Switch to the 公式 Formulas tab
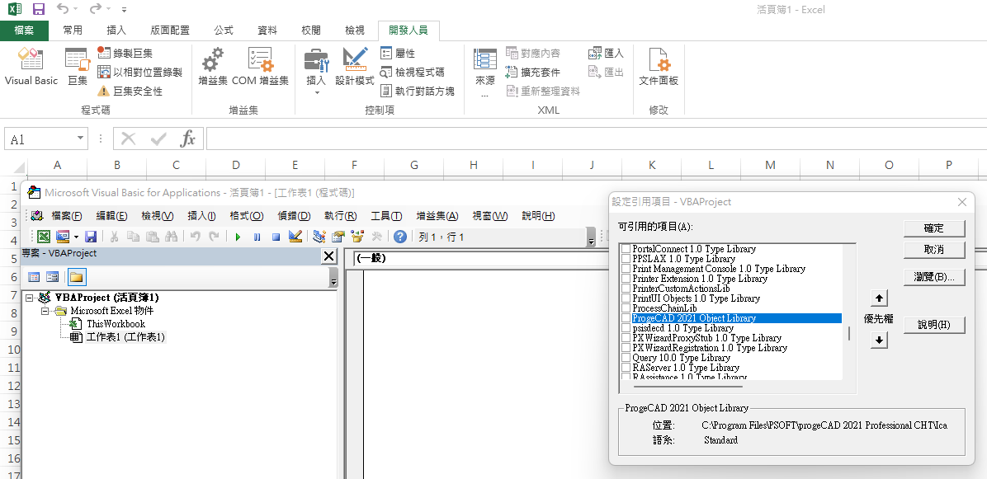987x479 pixels. point(224,31)
